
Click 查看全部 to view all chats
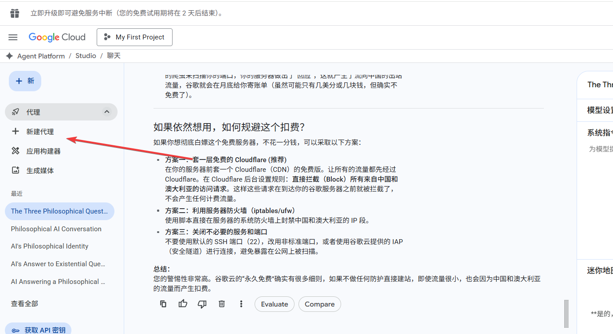click(24, 304)
